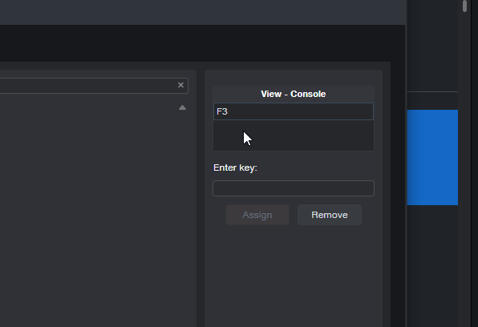Clear the search field with the X icon
The width and height of the screenshot is (478, 327).
[180, 85]
